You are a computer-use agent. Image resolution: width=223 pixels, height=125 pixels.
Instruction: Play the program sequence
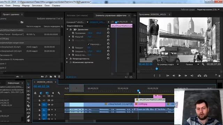[180, 76]
